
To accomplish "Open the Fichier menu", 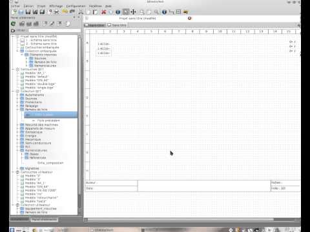I will (x=15, y=6).
